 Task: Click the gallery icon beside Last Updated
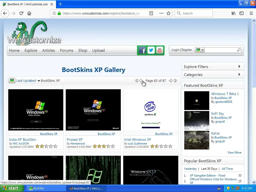click(x=12, y=80)
